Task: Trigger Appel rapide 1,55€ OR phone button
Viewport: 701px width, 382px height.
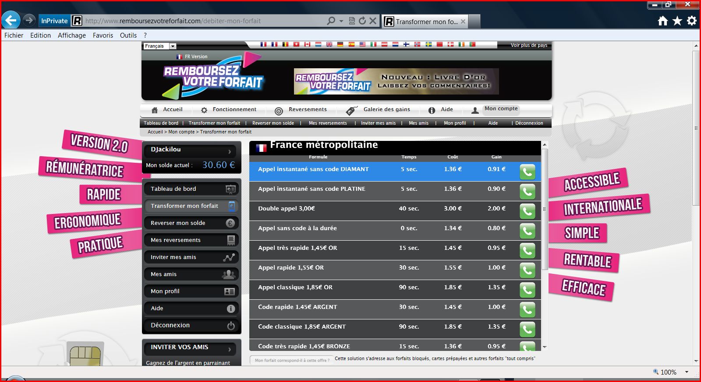Action: (x=528, y=270)
